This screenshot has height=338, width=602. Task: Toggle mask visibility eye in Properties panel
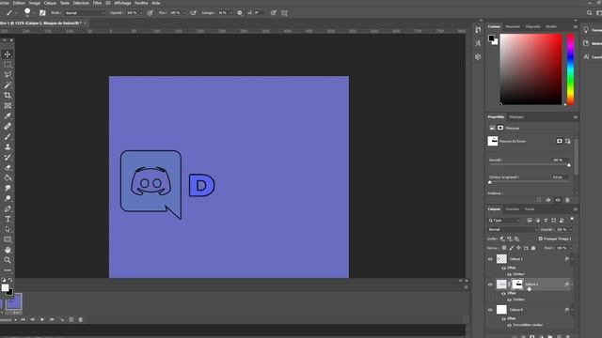click(x=558, y=200)
